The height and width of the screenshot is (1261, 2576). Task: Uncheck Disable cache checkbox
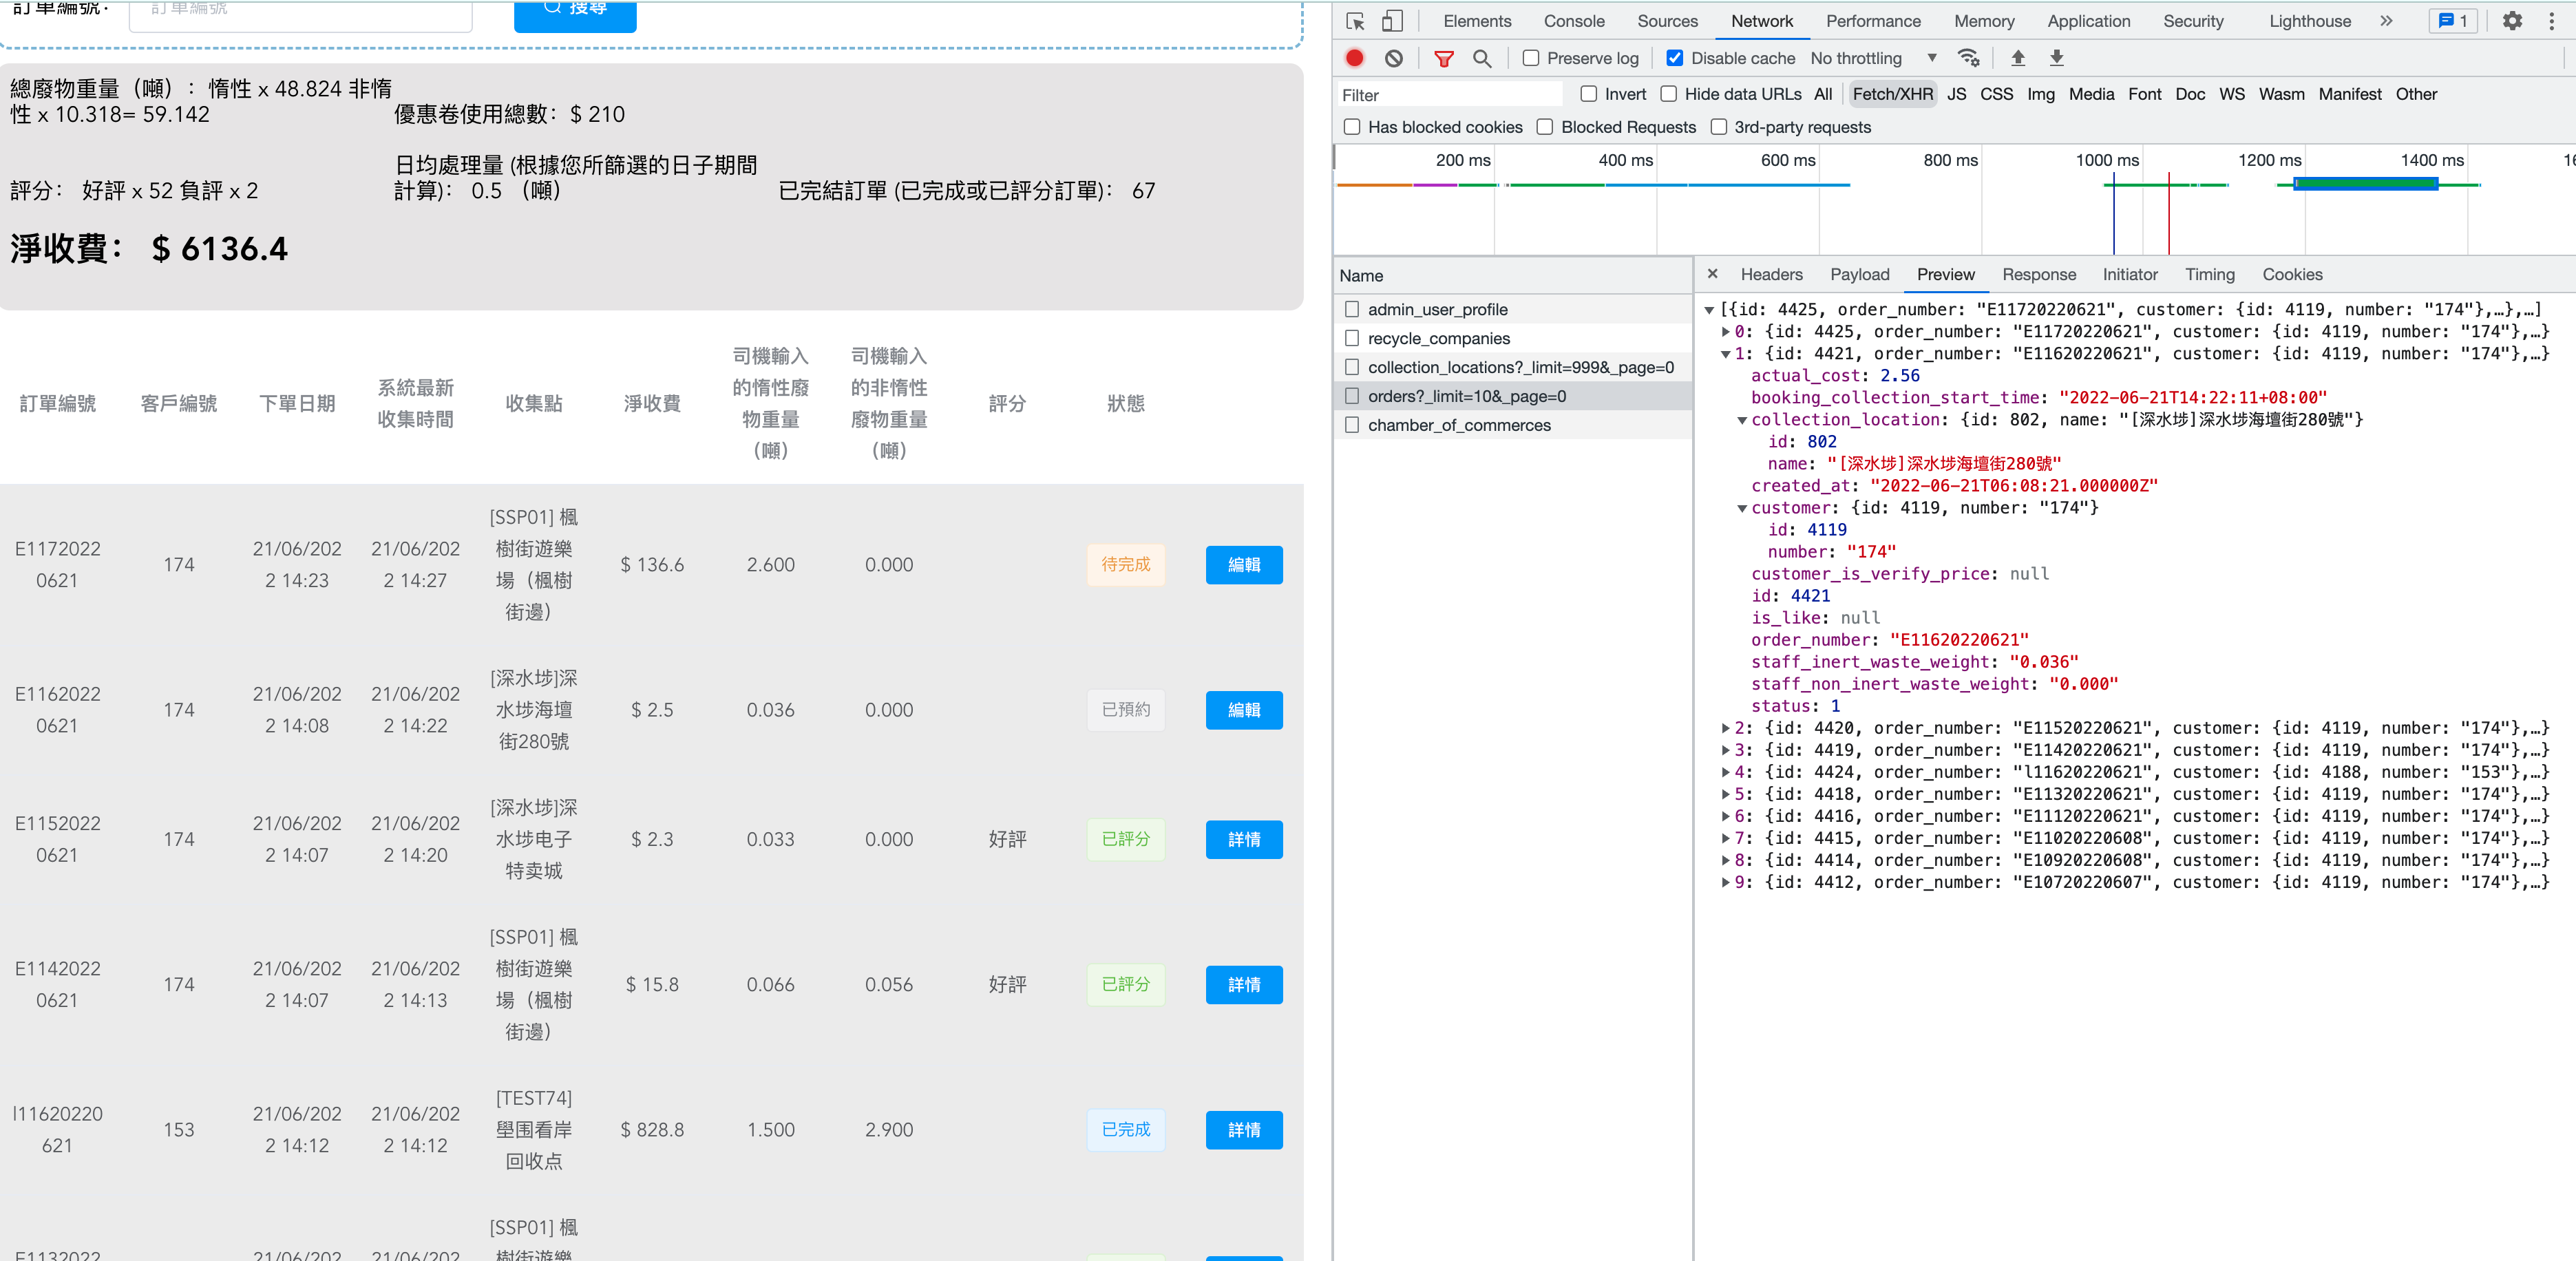click(x=1674, y=58)
